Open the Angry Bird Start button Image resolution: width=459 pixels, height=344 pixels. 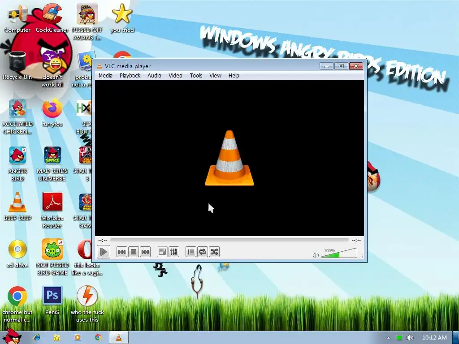tap(12, 336)
